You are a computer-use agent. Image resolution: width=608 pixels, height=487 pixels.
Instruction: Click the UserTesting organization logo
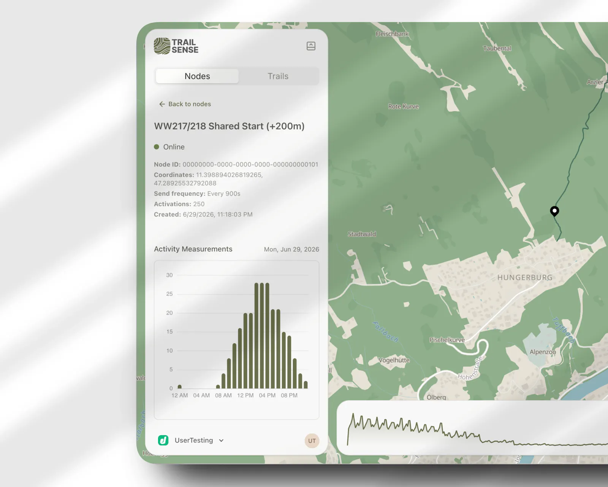(x=163, y=440)
